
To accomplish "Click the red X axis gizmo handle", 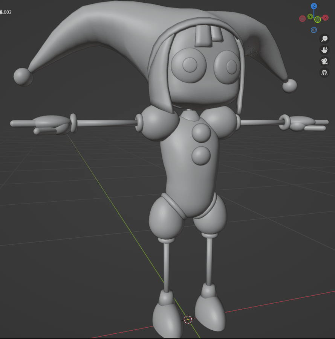I will coord(325,18).
